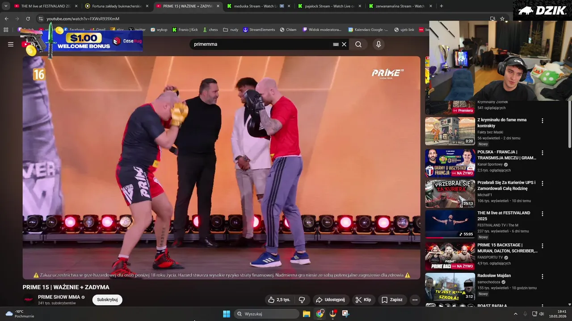Open options for Radosław Majdan video

pos(543,276)
